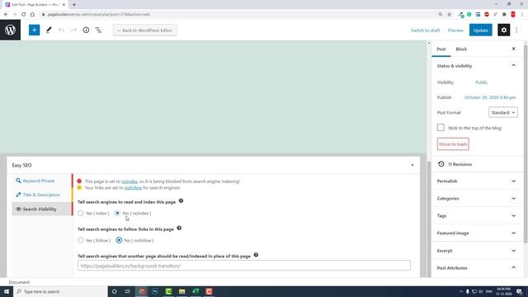Open browser extensions puzzle icon
Screen dimensions: 528x297
(x=504, y=15)
